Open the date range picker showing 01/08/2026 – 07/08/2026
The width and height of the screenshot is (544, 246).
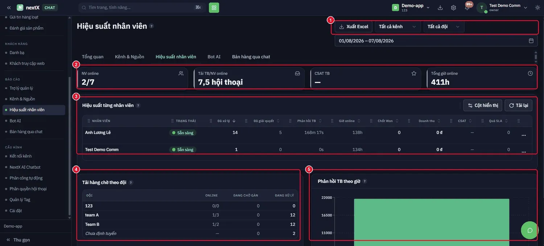pyautogui.click(x=436, y=41)
